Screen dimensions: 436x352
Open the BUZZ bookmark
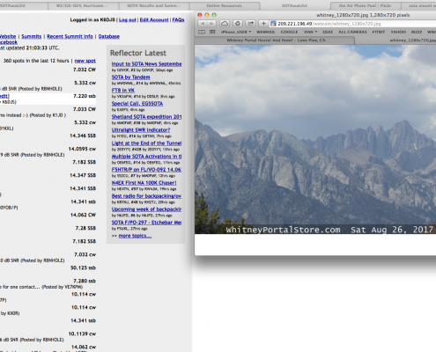point(417,32)
